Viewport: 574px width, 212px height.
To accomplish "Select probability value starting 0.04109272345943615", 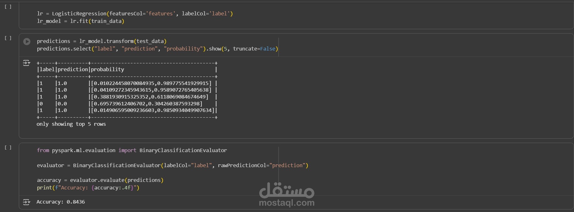I will pos(151,90).
